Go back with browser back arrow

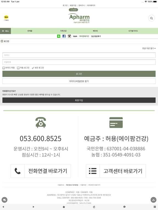coord(3,207)
